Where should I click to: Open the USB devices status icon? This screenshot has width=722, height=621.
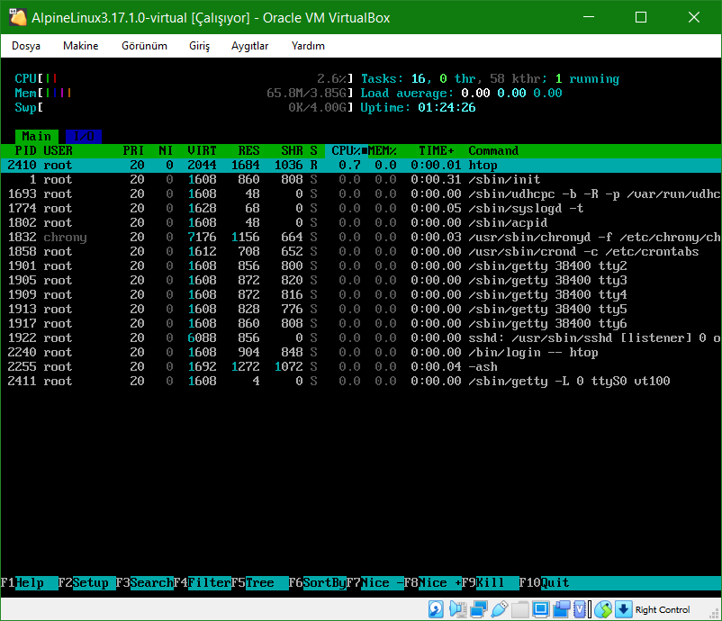pyautogui.click(x=500, y=609)
